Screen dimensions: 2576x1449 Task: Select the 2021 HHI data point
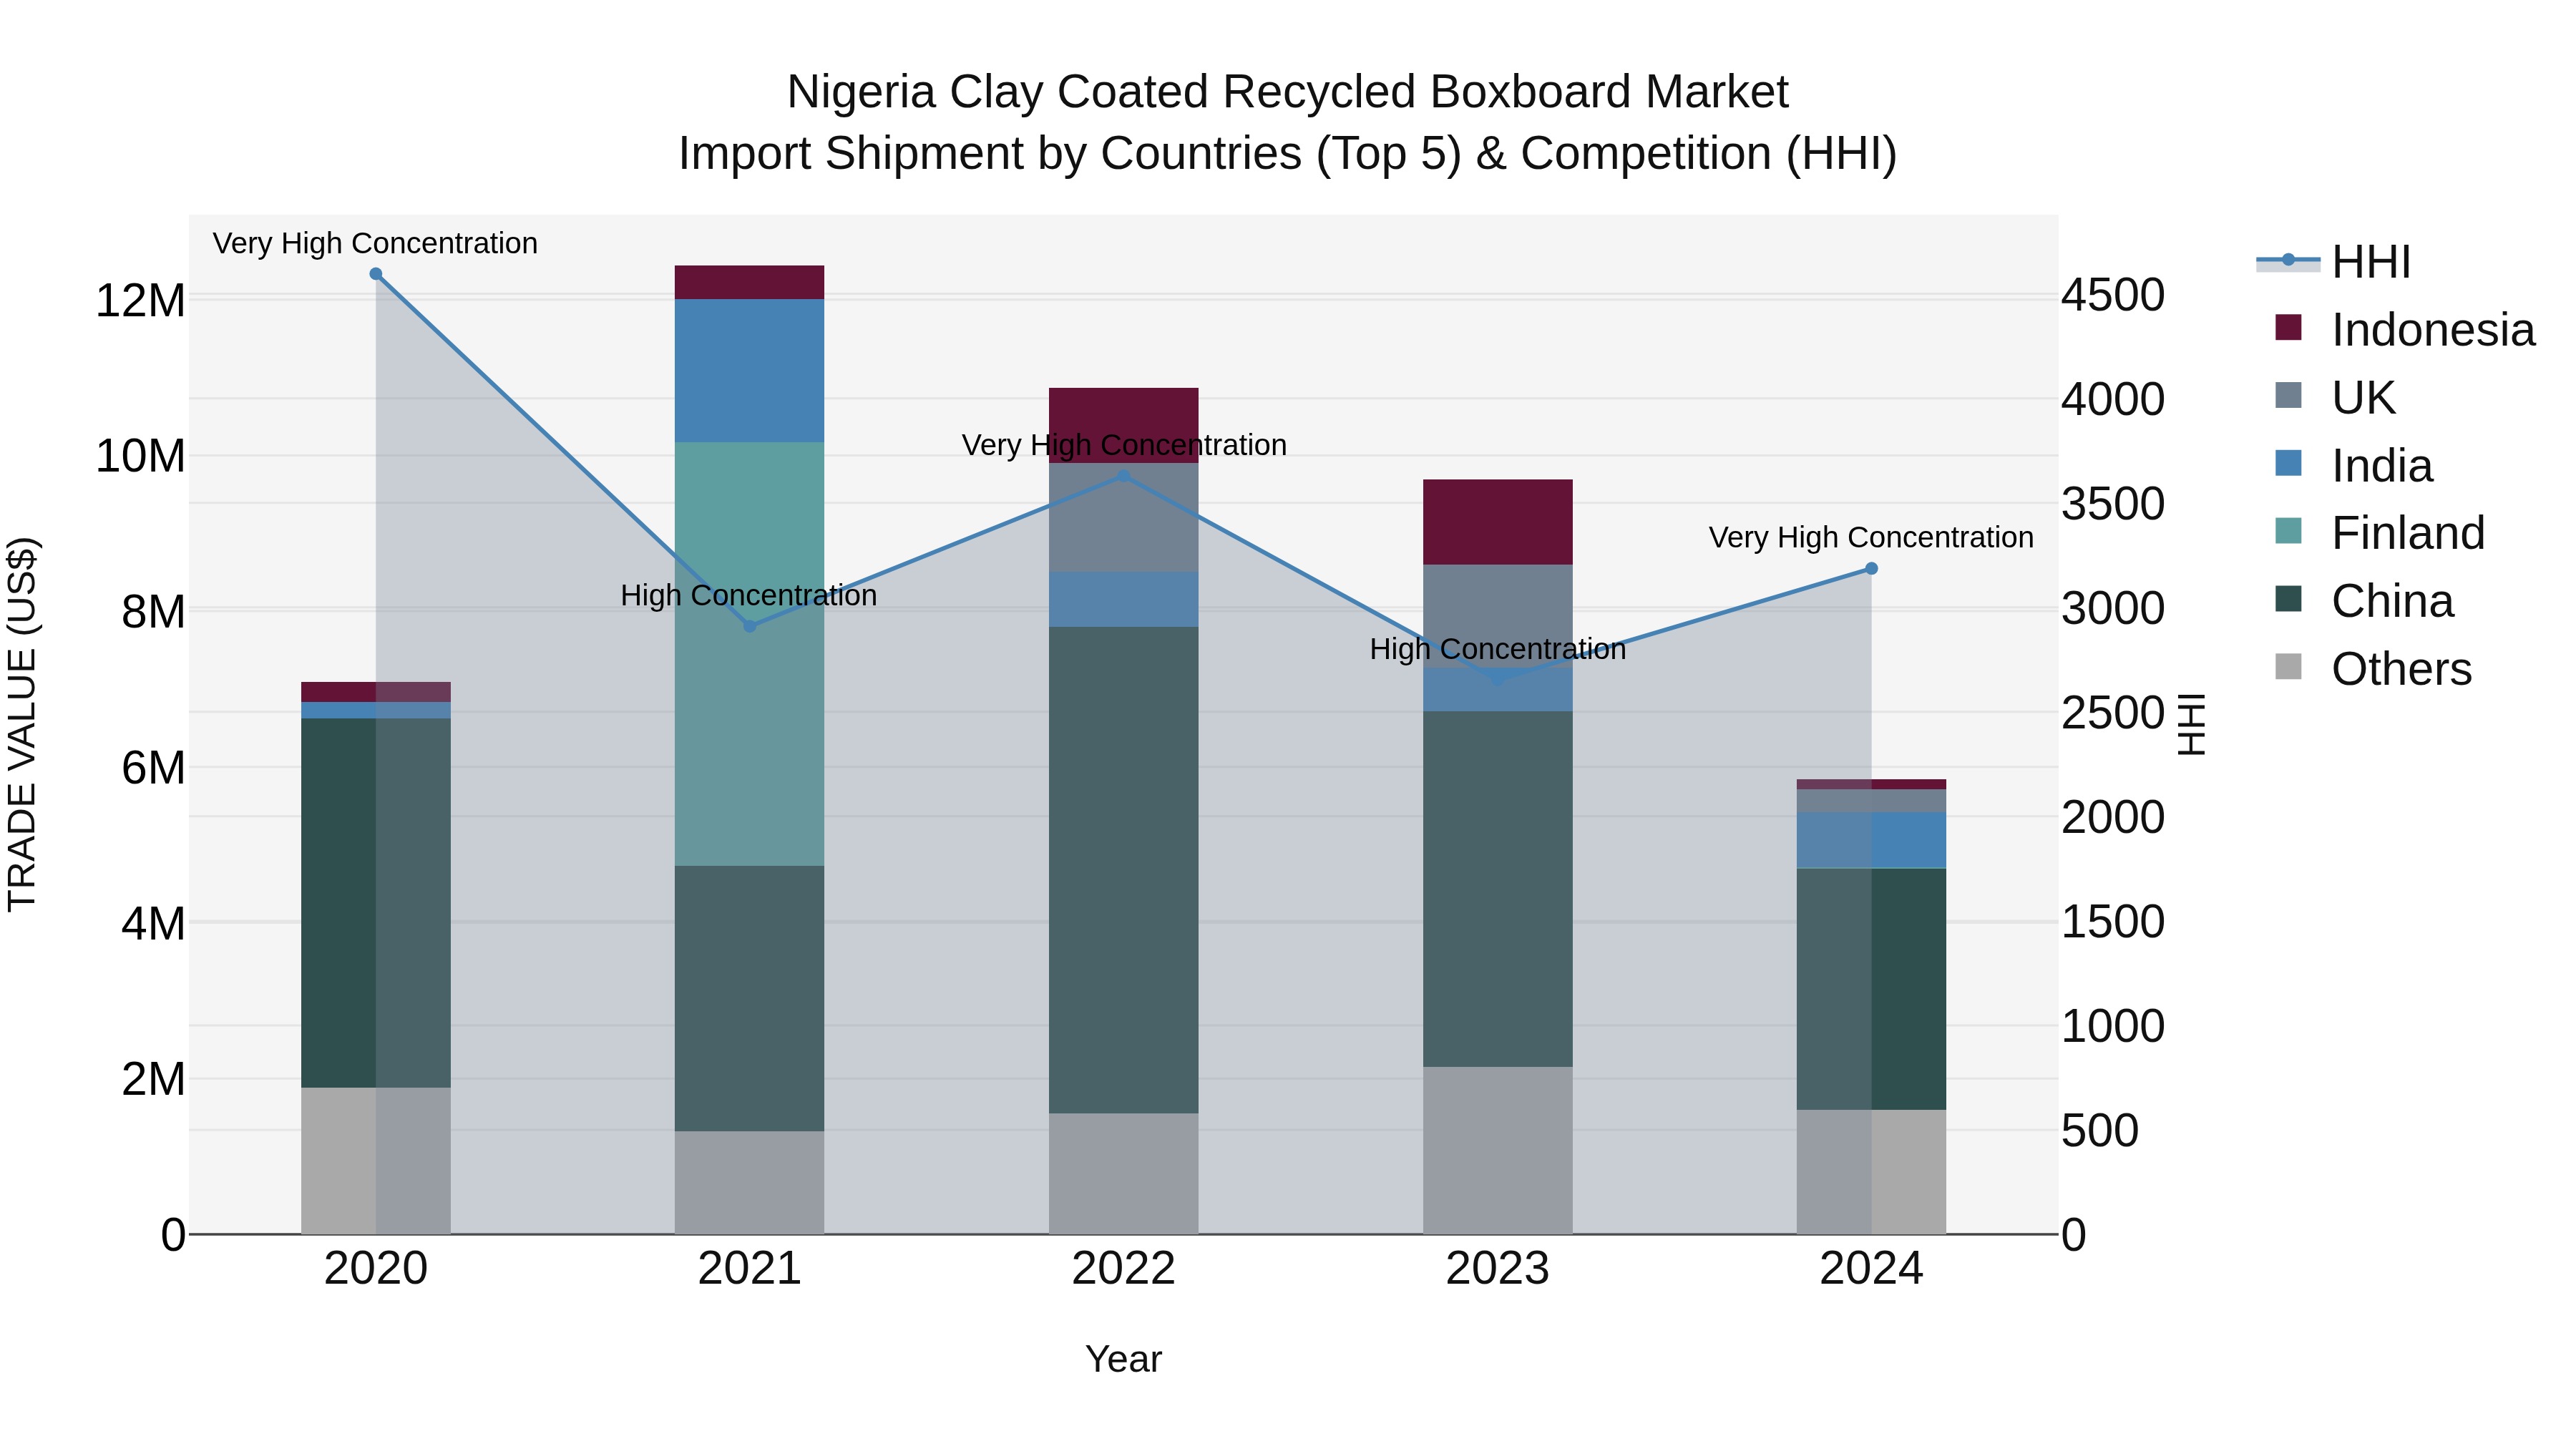(x=750, y=626)
